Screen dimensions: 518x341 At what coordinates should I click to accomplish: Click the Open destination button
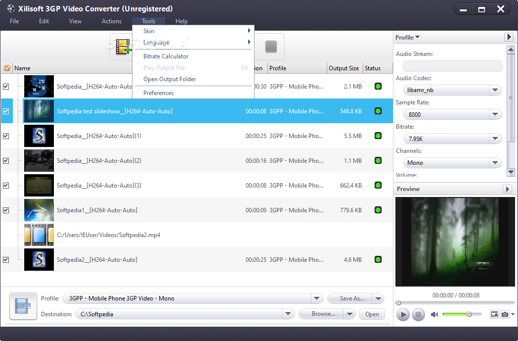[x=372, y=314]
